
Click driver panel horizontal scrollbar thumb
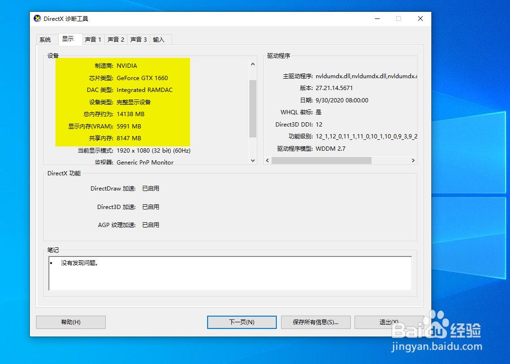[x=321, y=160]
